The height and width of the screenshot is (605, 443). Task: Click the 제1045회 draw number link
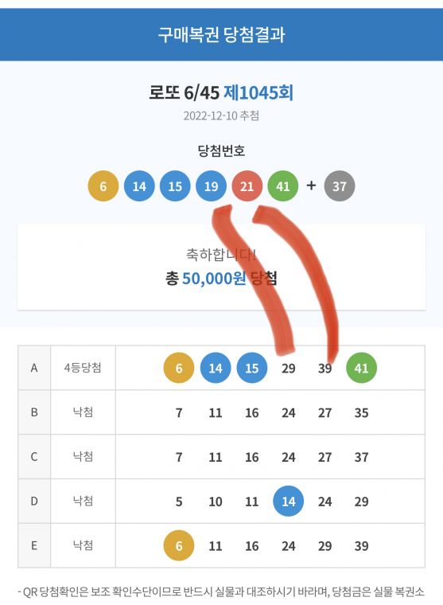258,92
